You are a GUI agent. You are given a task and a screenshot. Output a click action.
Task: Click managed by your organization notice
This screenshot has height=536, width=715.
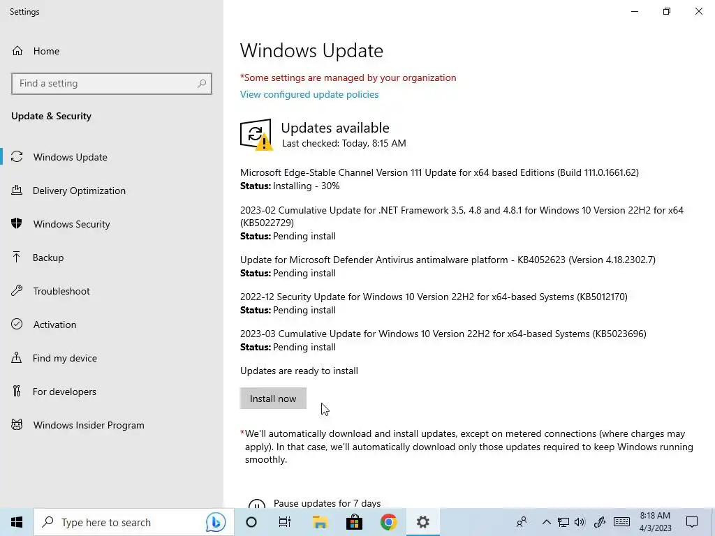348,77
